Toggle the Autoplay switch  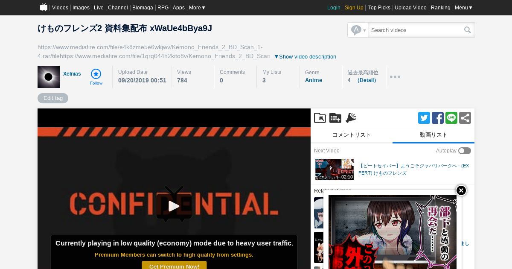(x=465, y=151)
